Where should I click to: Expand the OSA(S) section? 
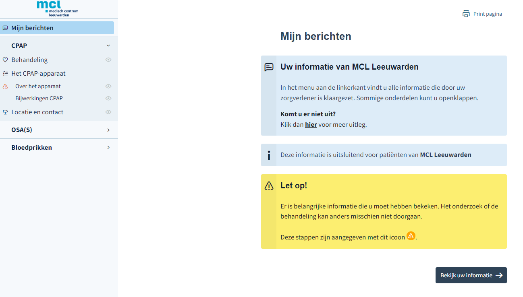pos(108,130)
